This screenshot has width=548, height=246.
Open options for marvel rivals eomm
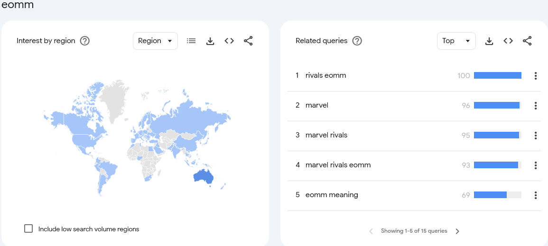pos(535,165)
